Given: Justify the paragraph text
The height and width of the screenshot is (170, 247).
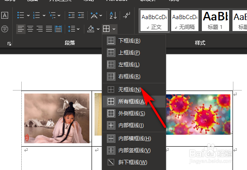Looking at the screenshot, I should click(49, 29).
